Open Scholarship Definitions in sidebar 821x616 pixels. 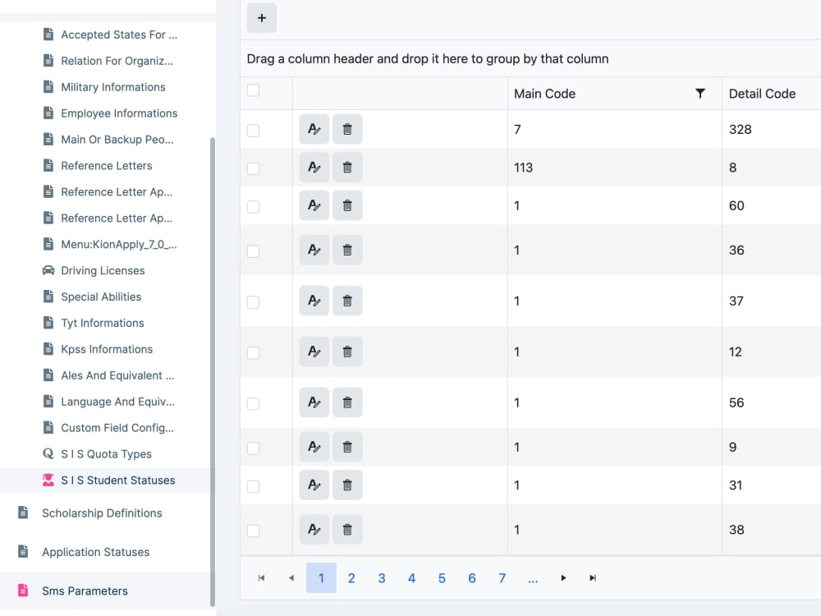(102, 513)
